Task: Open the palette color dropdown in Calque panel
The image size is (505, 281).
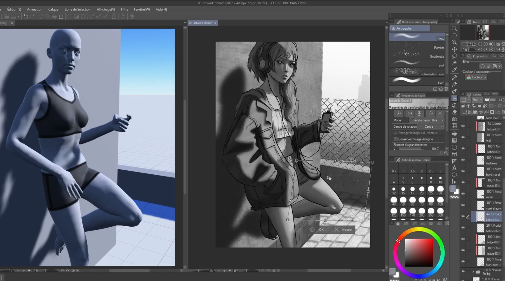Action: point(466,100)
